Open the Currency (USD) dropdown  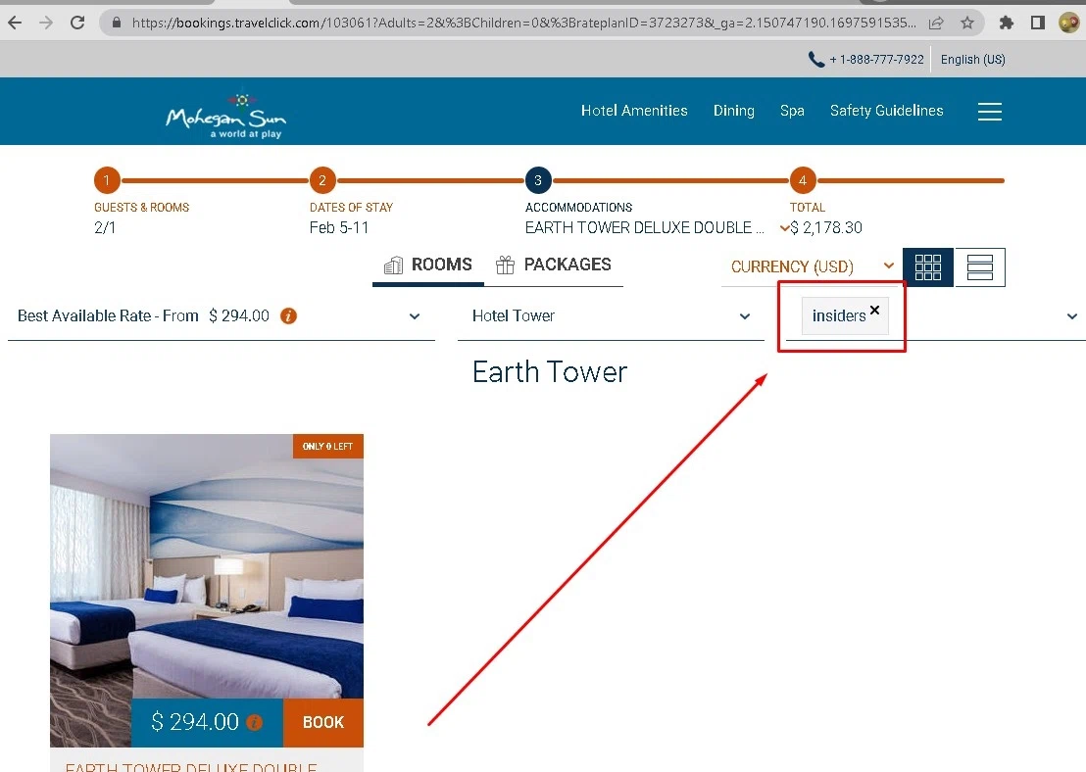pyautogui.click(x=812, y=266)
